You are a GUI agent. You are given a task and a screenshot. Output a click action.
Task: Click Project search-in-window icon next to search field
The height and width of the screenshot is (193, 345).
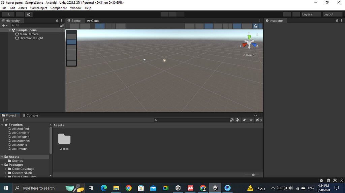click(232, 120)
